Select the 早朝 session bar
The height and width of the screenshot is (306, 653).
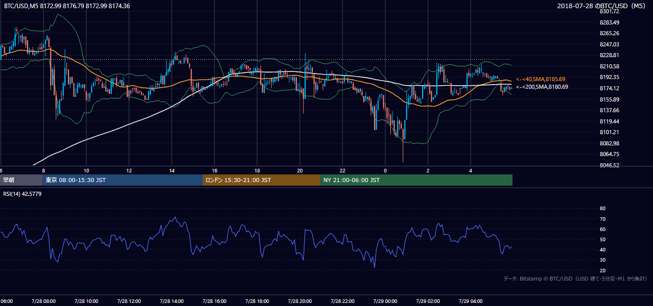pyautogui.click(x=21, y=180)
